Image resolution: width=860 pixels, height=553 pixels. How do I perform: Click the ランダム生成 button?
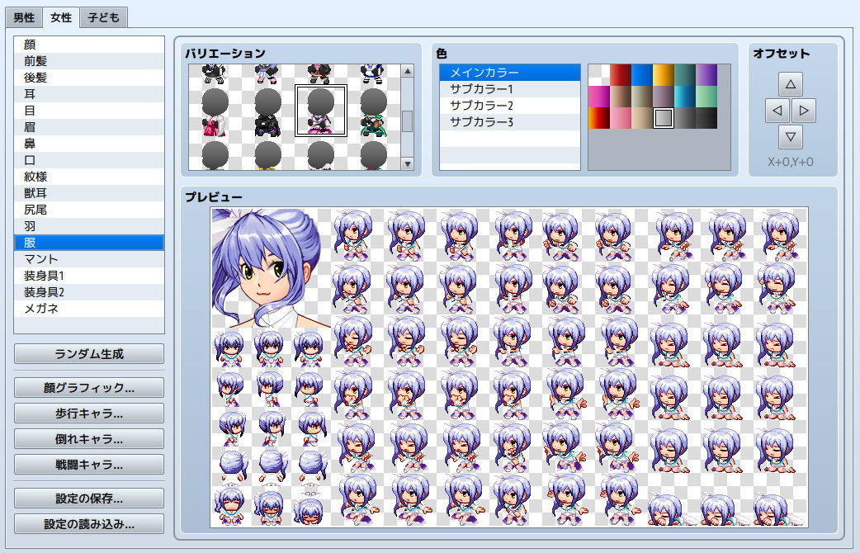88,353
